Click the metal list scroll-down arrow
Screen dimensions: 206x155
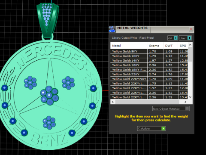tap(190, 97)
